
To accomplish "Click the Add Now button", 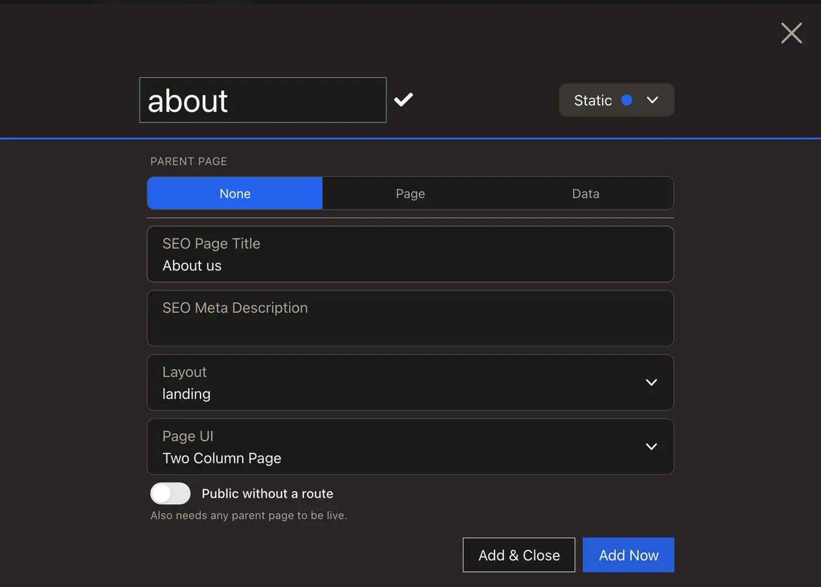I will click(x=629, y=555).
